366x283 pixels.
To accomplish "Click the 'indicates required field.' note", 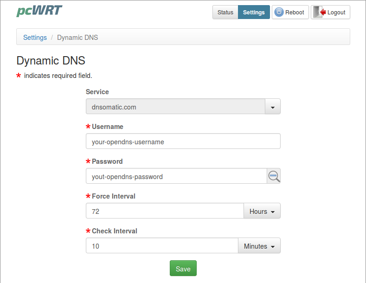I will tap(58, 76).
